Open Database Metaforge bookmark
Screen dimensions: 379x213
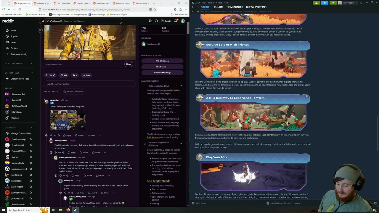(x=162, y=73)
